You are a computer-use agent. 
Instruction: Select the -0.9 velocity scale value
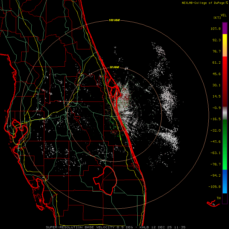tap(217, 108)
